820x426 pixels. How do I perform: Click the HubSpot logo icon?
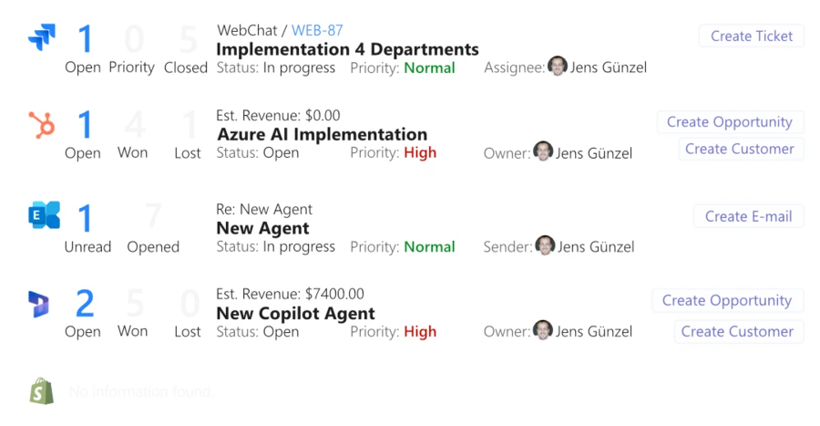(42, 123)
